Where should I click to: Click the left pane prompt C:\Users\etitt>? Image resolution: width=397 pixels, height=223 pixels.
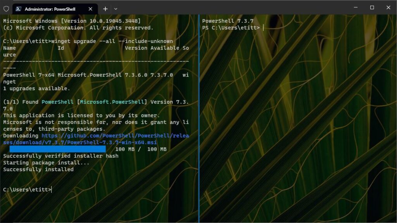(x=27, y=189)
